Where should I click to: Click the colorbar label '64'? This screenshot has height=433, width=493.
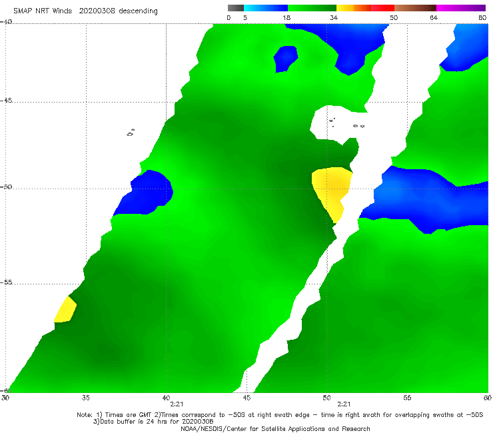click(434, 17)
